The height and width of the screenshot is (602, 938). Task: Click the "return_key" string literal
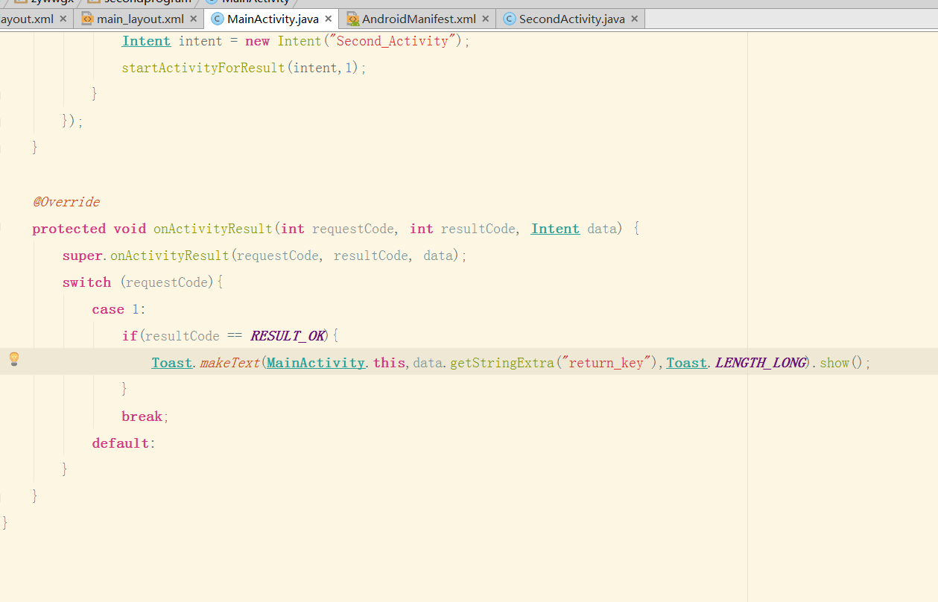point(603,363)
